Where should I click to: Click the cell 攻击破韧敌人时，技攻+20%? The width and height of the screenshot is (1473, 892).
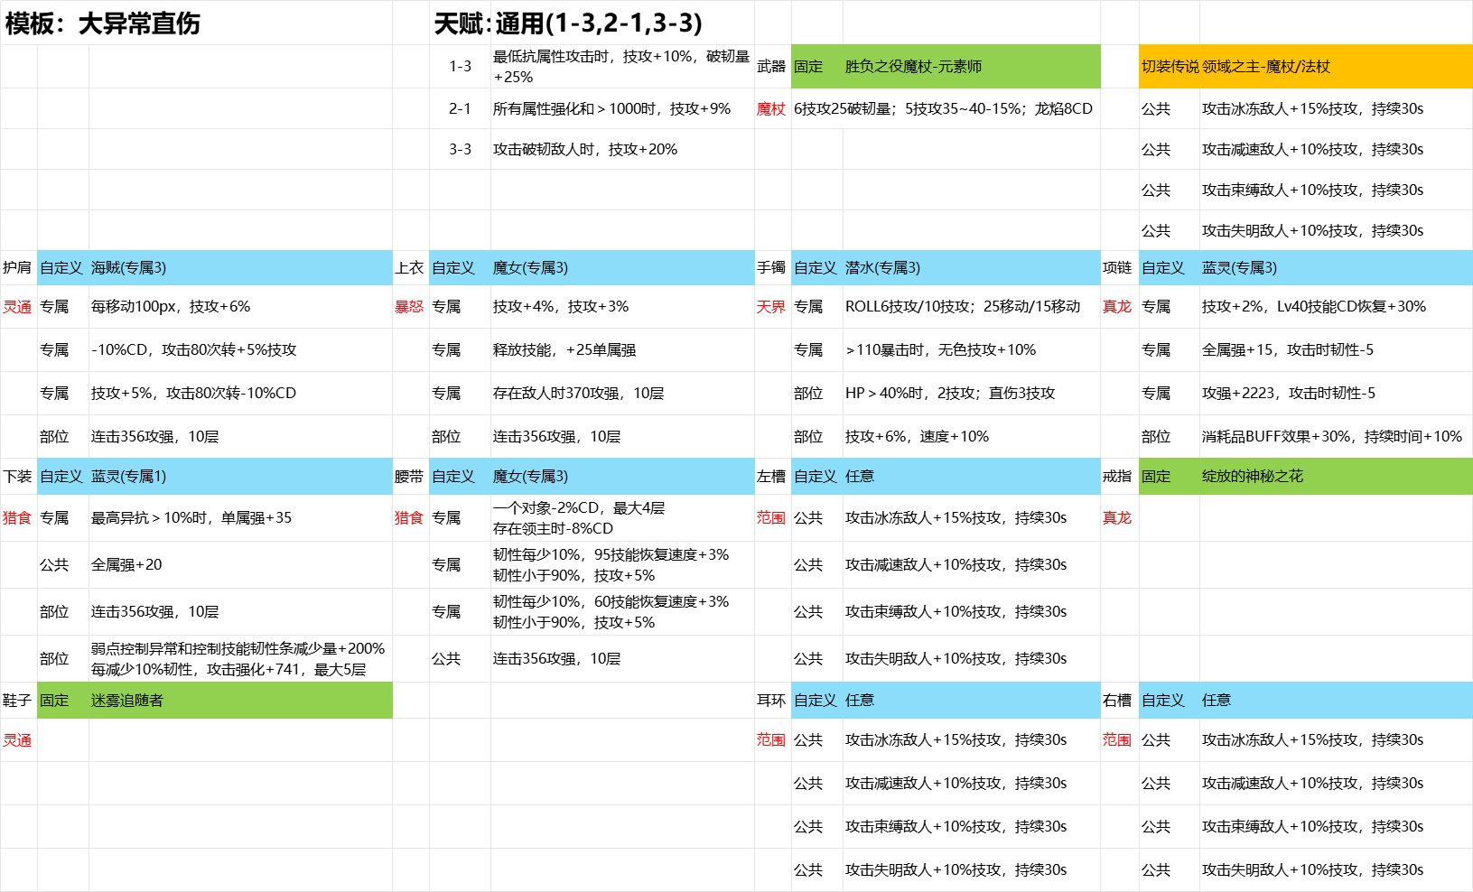(622, 149)
